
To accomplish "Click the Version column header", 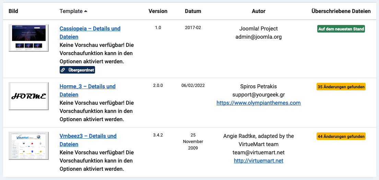I will 158,11.
